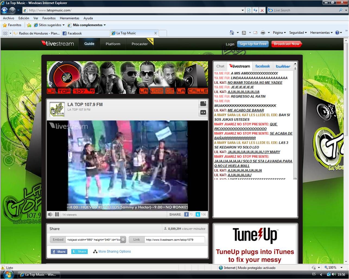Open the Quick Tabs tab list arrow
The image size is (349, 279).
tap(10, 33)
